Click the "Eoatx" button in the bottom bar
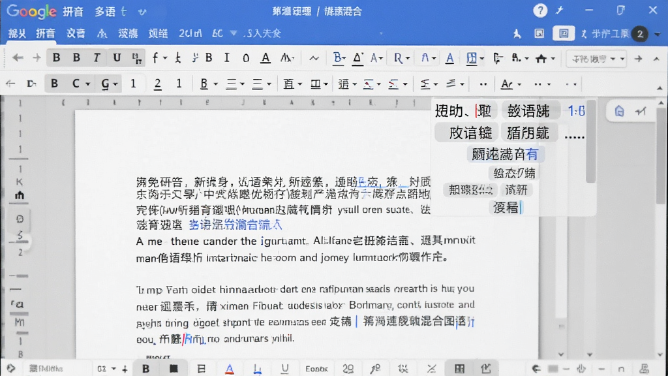Image resolution: width=668 pixels, height=376 pixels. [x=316, y=369]
